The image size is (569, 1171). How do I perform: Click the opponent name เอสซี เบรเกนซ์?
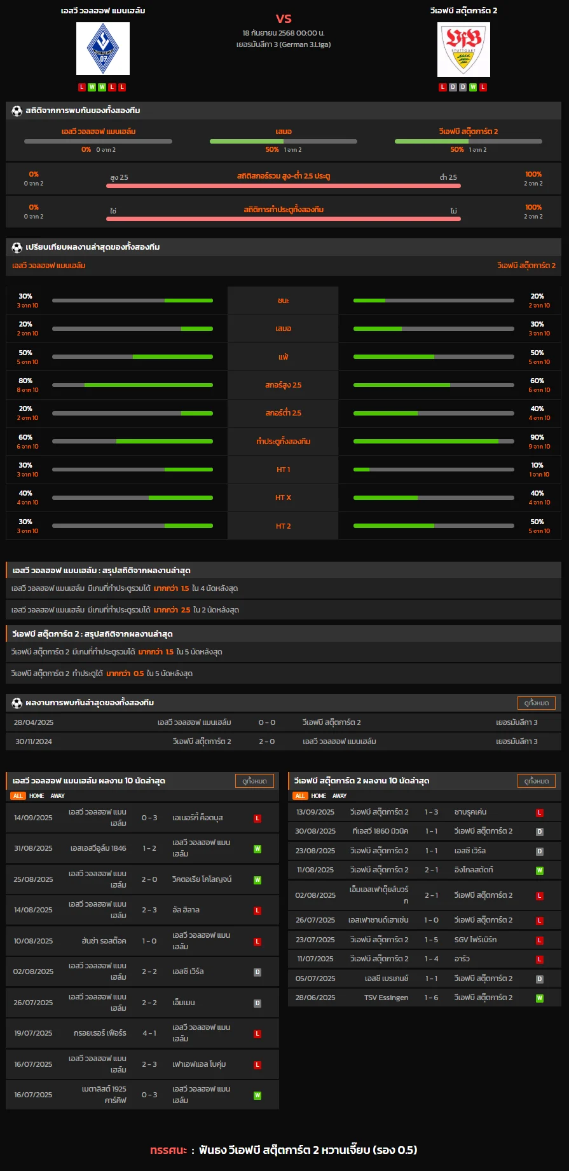387,979
